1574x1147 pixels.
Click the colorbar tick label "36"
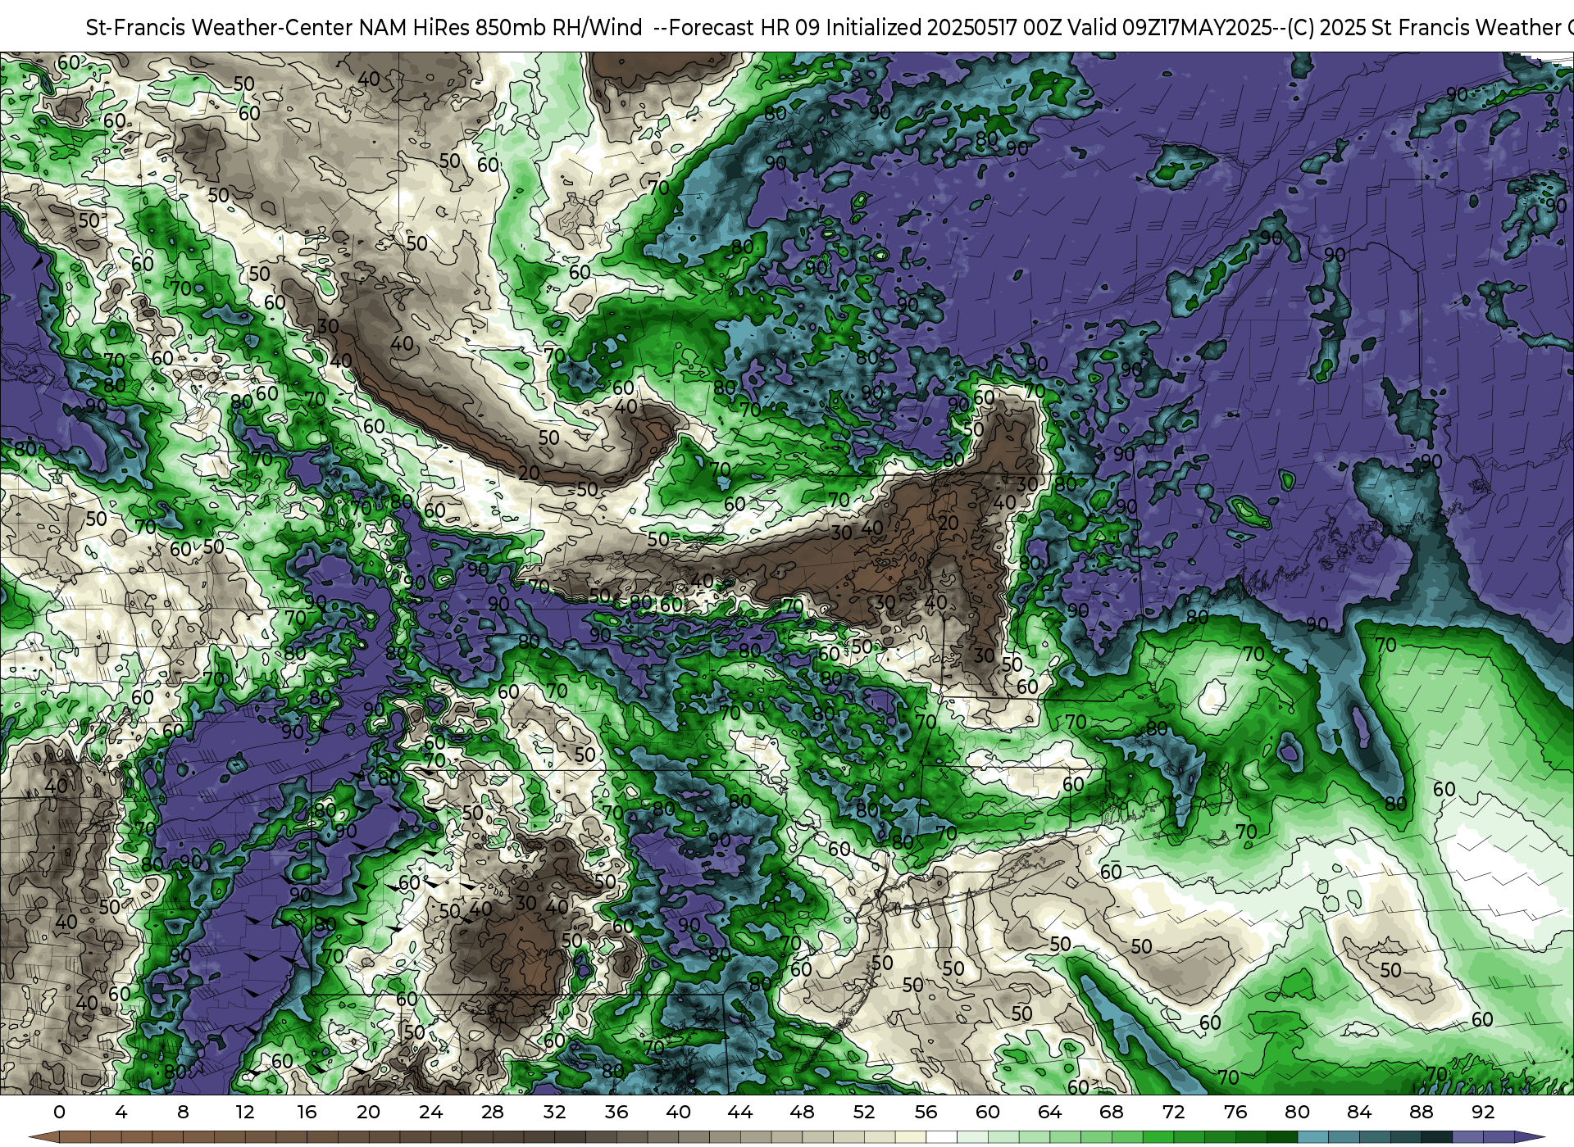pos(616,1112)
